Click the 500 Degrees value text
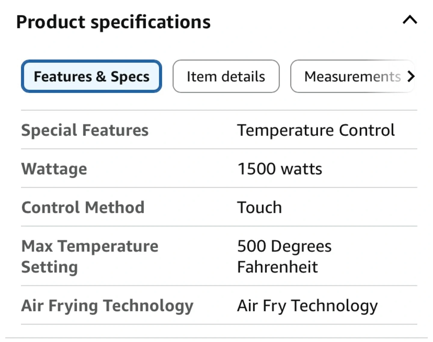 coord(284,246)
